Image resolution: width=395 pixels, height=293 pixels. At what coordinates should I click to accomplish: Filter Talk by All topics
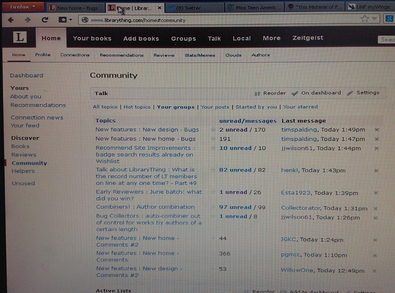click(x=105, y=107)
